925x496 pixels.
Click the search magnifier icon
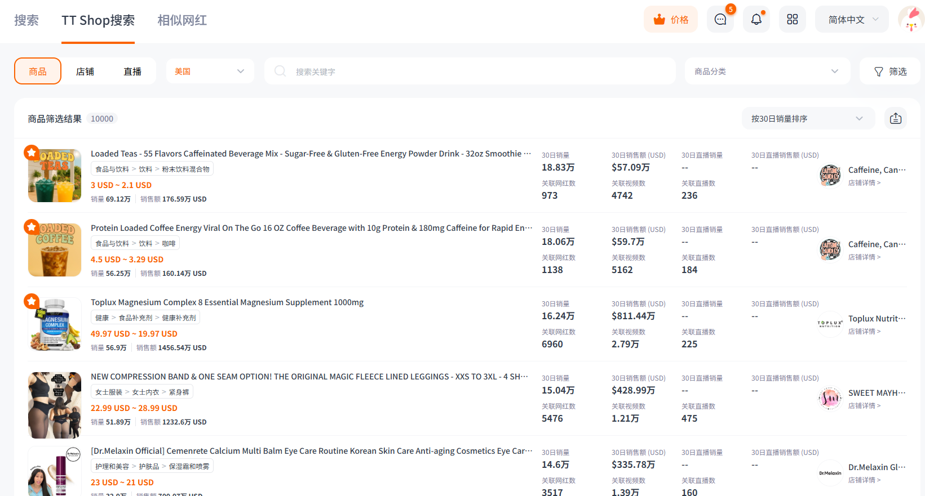(x=280, y=71)
